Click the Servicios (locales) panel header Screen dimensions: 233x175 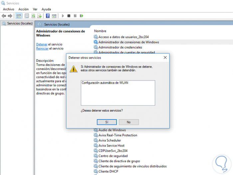click(x=57, y=24)
